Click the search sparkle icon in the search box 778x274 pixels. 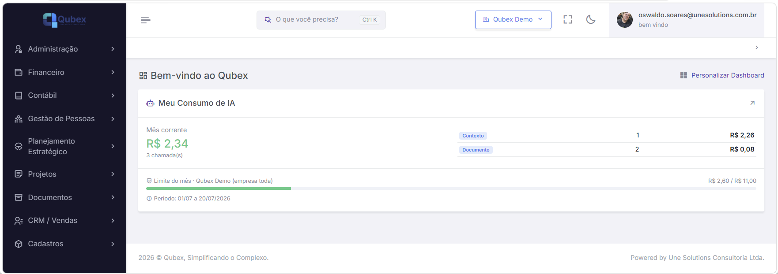[x=268, y=20]
